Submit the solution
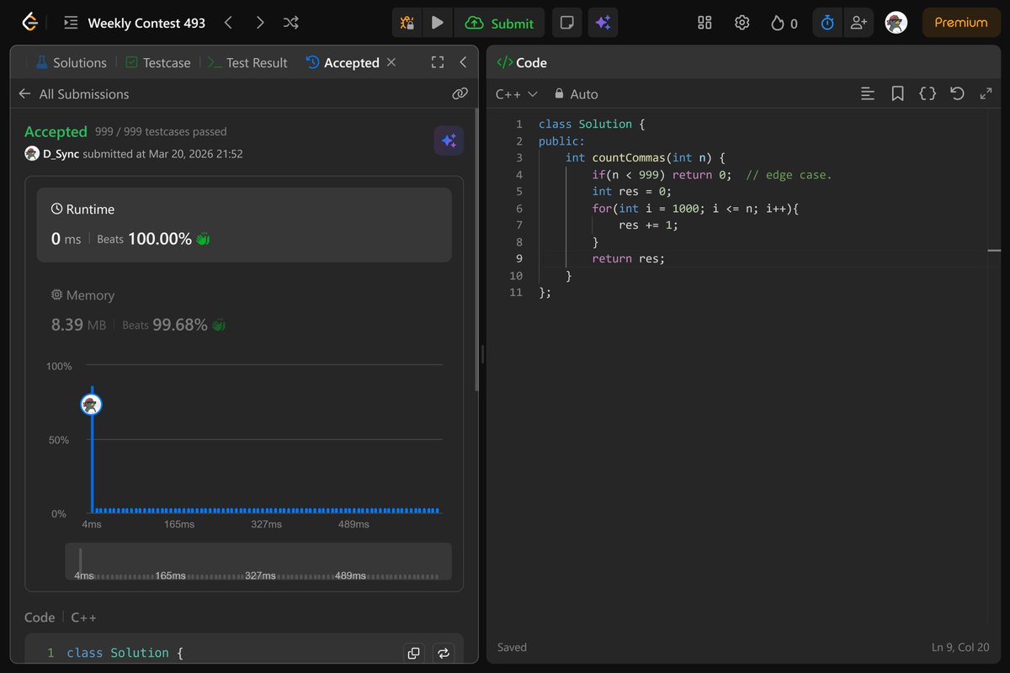1010x673 pixels. (x=499, y=23)
